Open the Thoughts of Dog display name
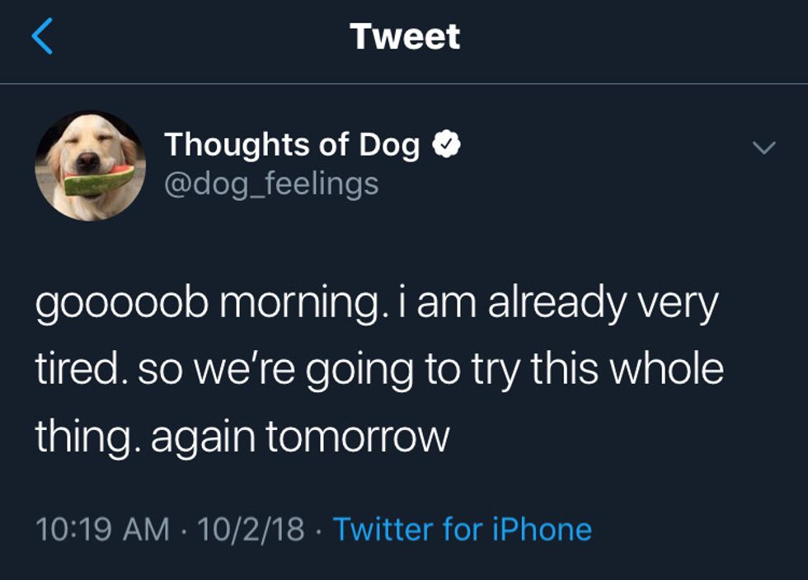The width and height of the screenshot is (808, 580). click(292, 146)
